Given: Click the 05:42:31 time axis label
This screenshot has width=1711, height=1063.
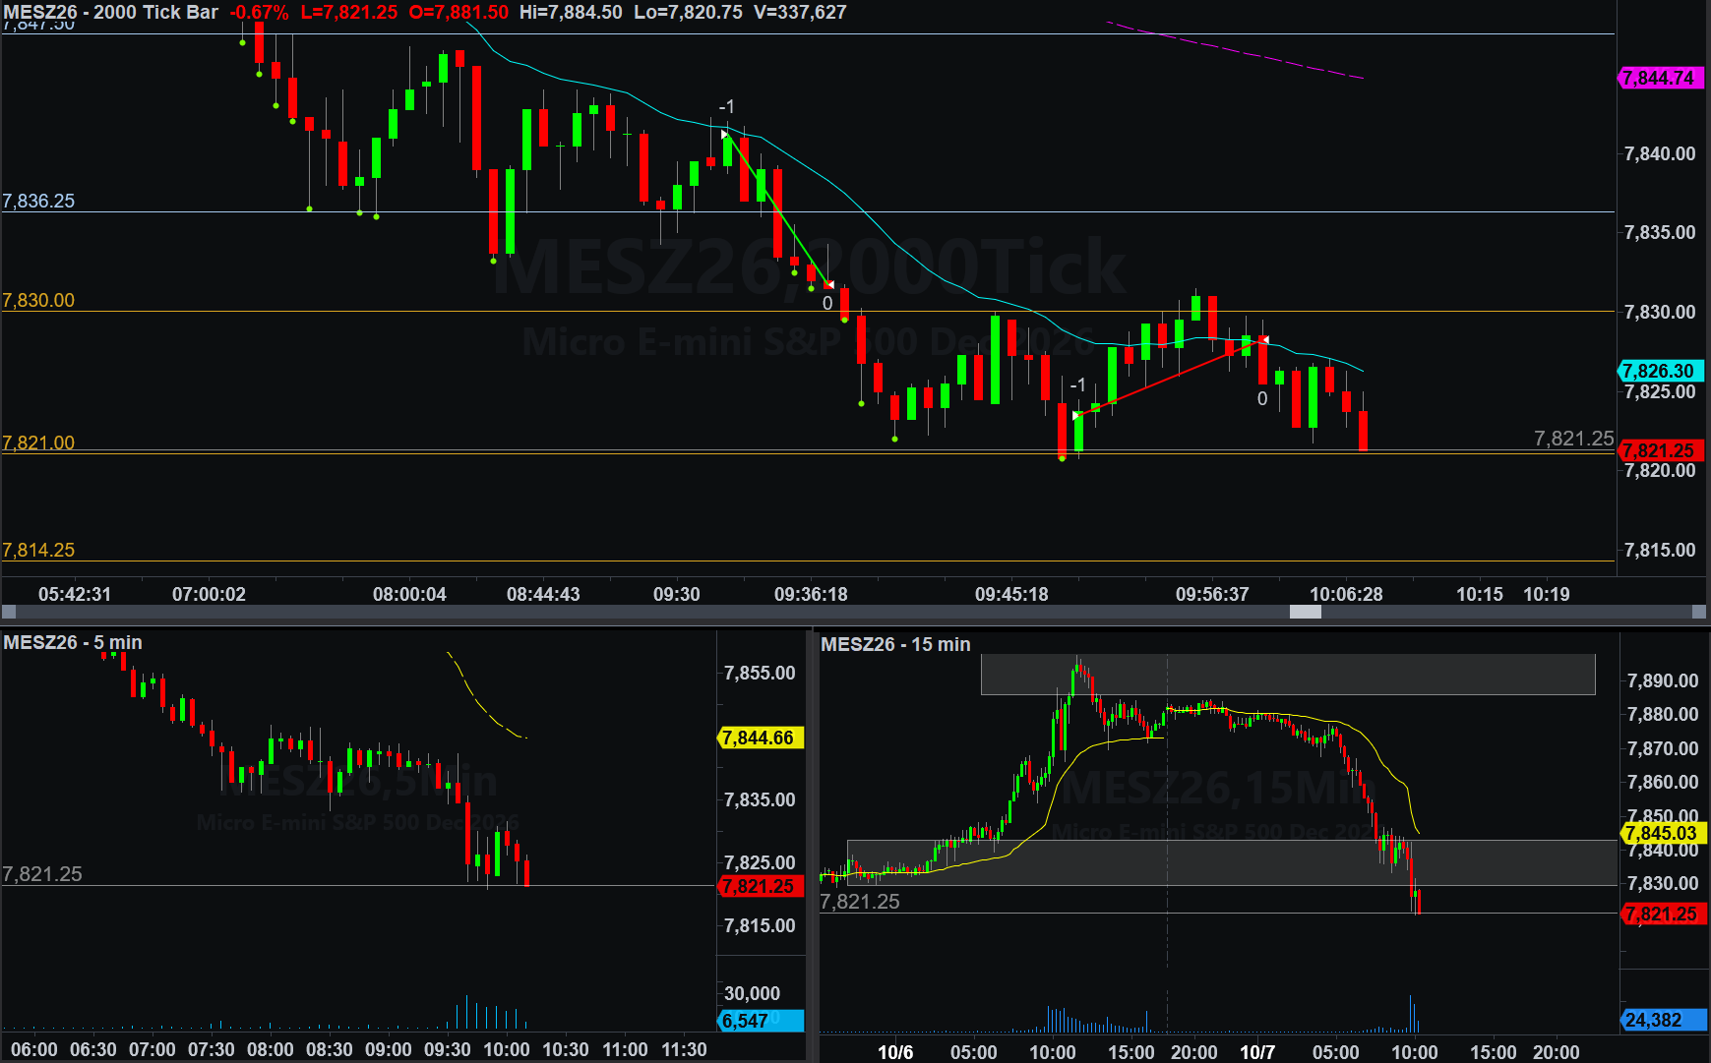Looking at the screenshot, I should pos(75,594).
